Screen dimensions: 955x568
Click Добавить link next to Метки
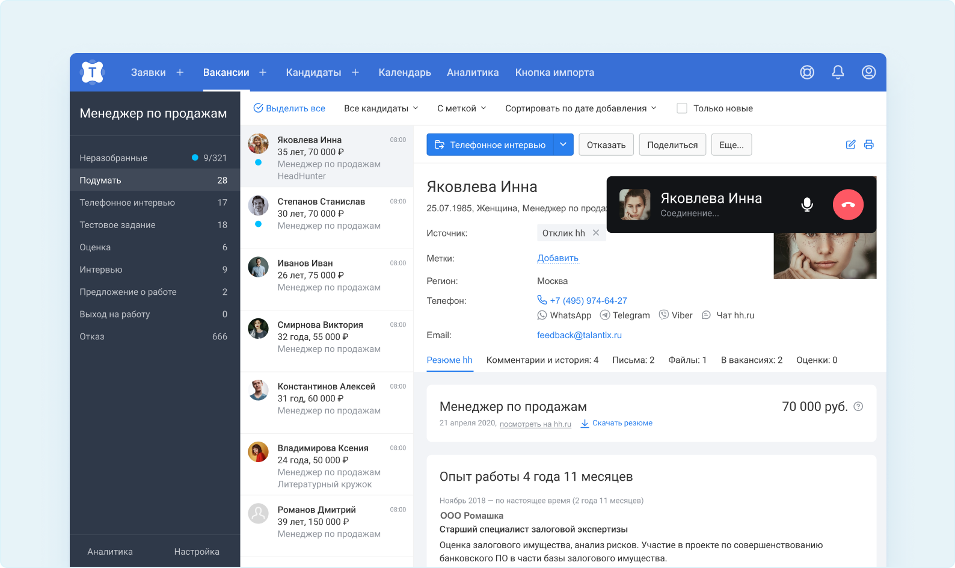558,258
